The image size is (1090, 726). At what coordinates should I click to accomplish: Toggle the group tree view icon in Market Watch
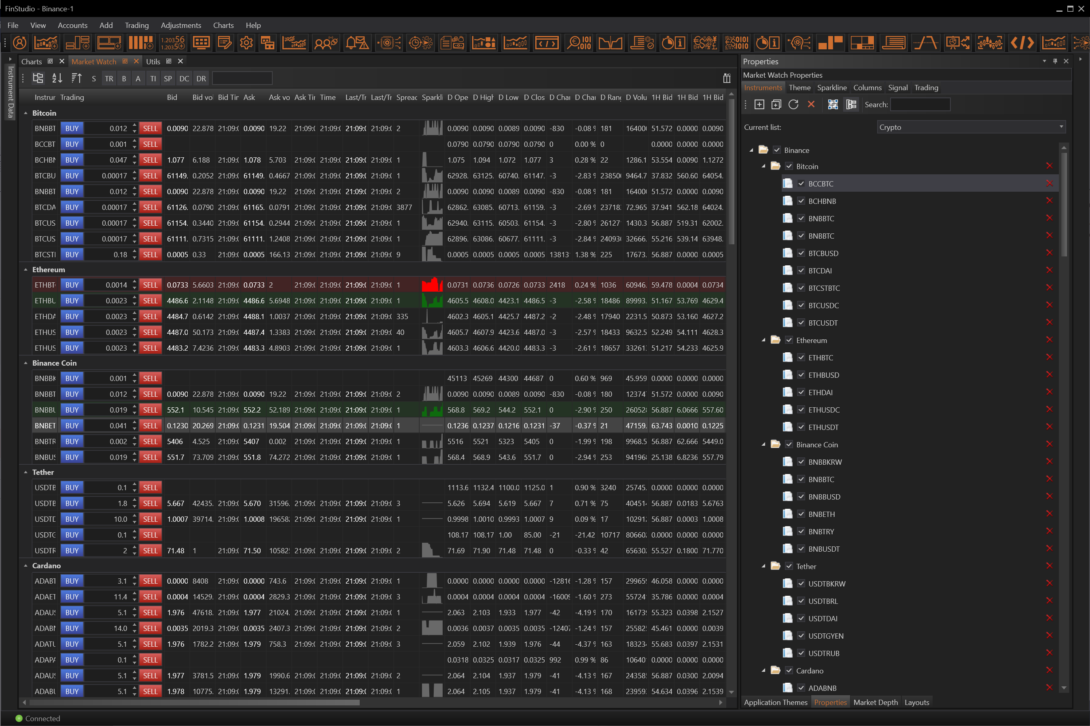(x=38, y=78)
